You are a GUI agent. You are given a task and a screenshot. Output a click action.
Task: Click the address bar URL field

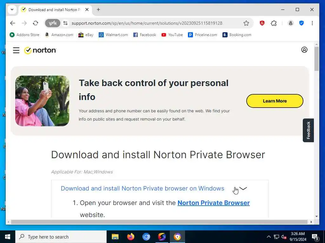[x=147, y=23]
